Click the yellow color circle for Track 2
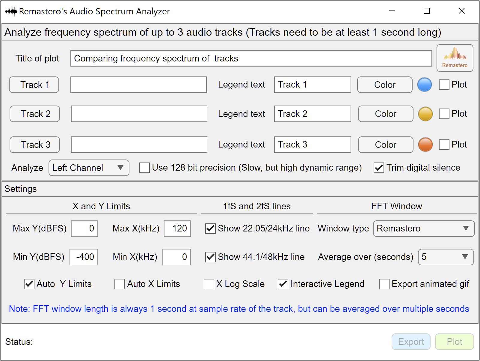 point(425,114)
